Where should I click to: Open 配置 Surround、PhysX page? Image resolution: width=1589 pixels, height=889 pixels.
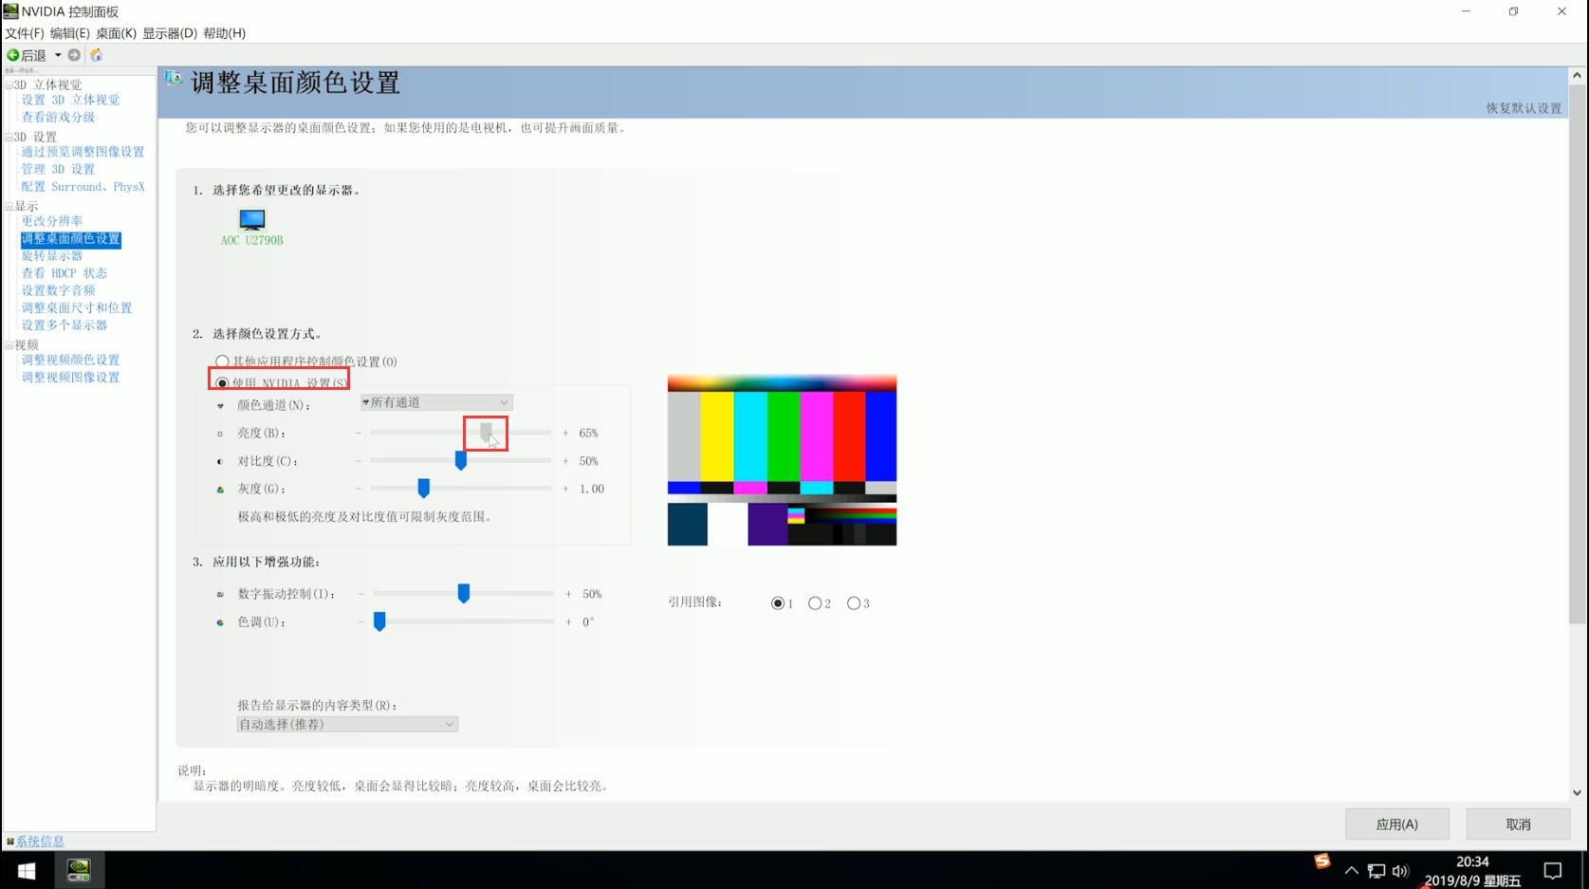[x=83, y=187]
